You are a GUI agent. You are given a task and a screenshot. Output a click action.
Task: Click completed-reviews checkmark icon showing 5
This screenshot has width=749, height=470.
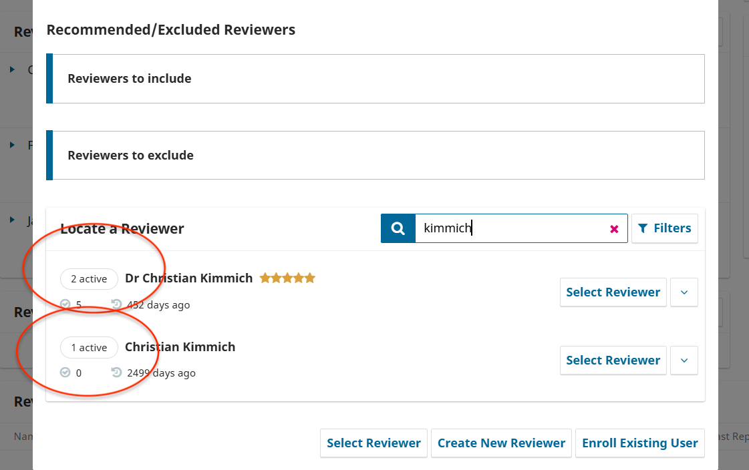(x=65, y=304)
